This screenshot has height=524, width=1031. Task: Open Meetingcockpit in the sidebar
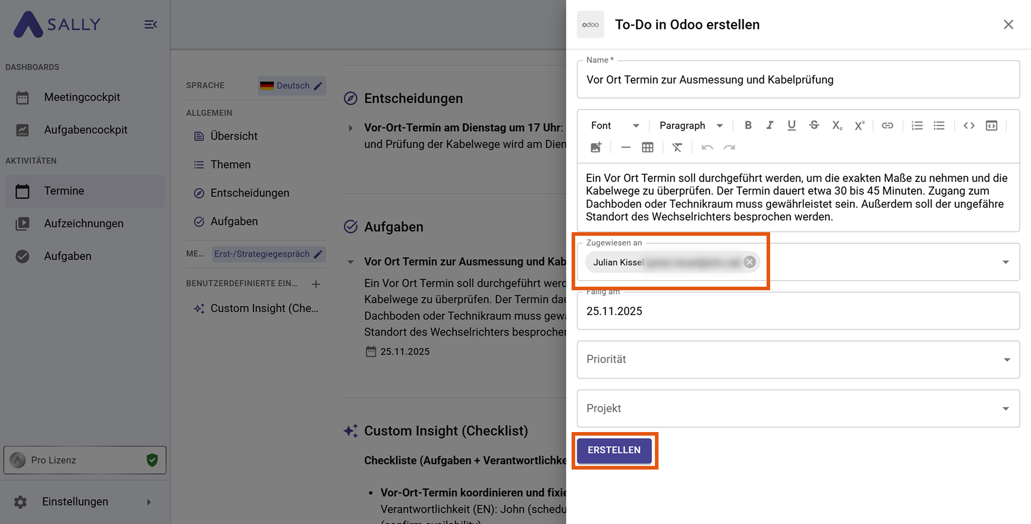coord(82,97)
